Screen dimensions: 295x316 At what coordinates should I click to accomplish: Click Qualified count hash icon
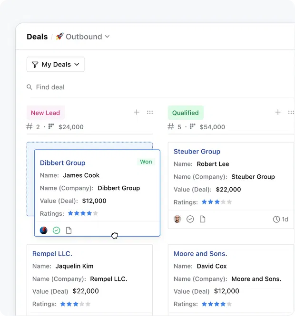[171, 127]
